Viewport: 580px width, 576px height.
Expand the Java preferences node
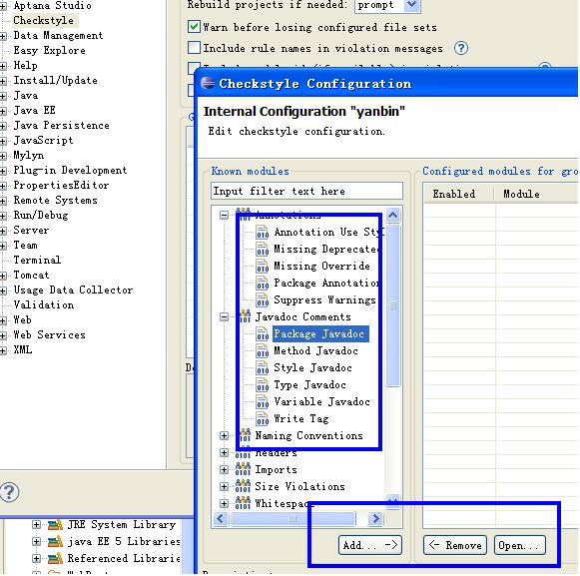click(3, 96)
